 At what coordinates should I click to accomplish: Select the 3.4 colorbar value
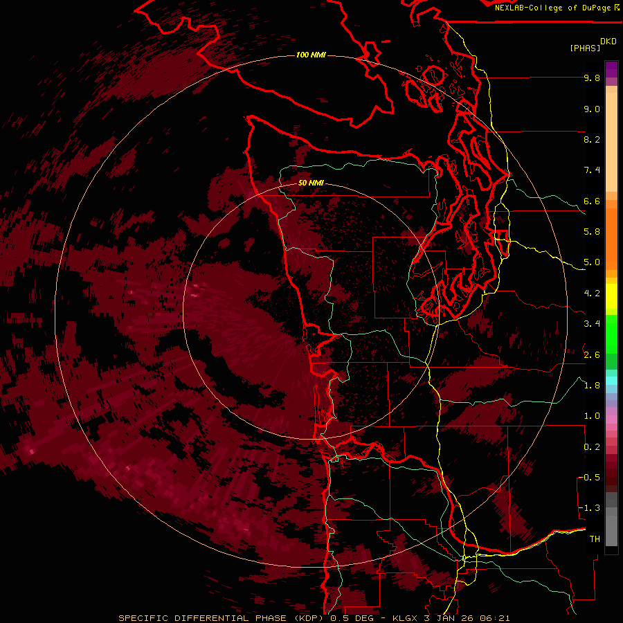[592, 324]
